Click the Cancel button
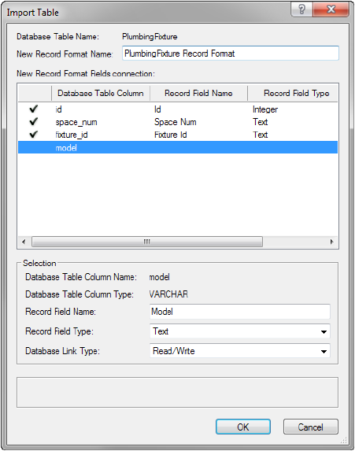The width and height of the screenshot is (355, 451). (310, 427)
